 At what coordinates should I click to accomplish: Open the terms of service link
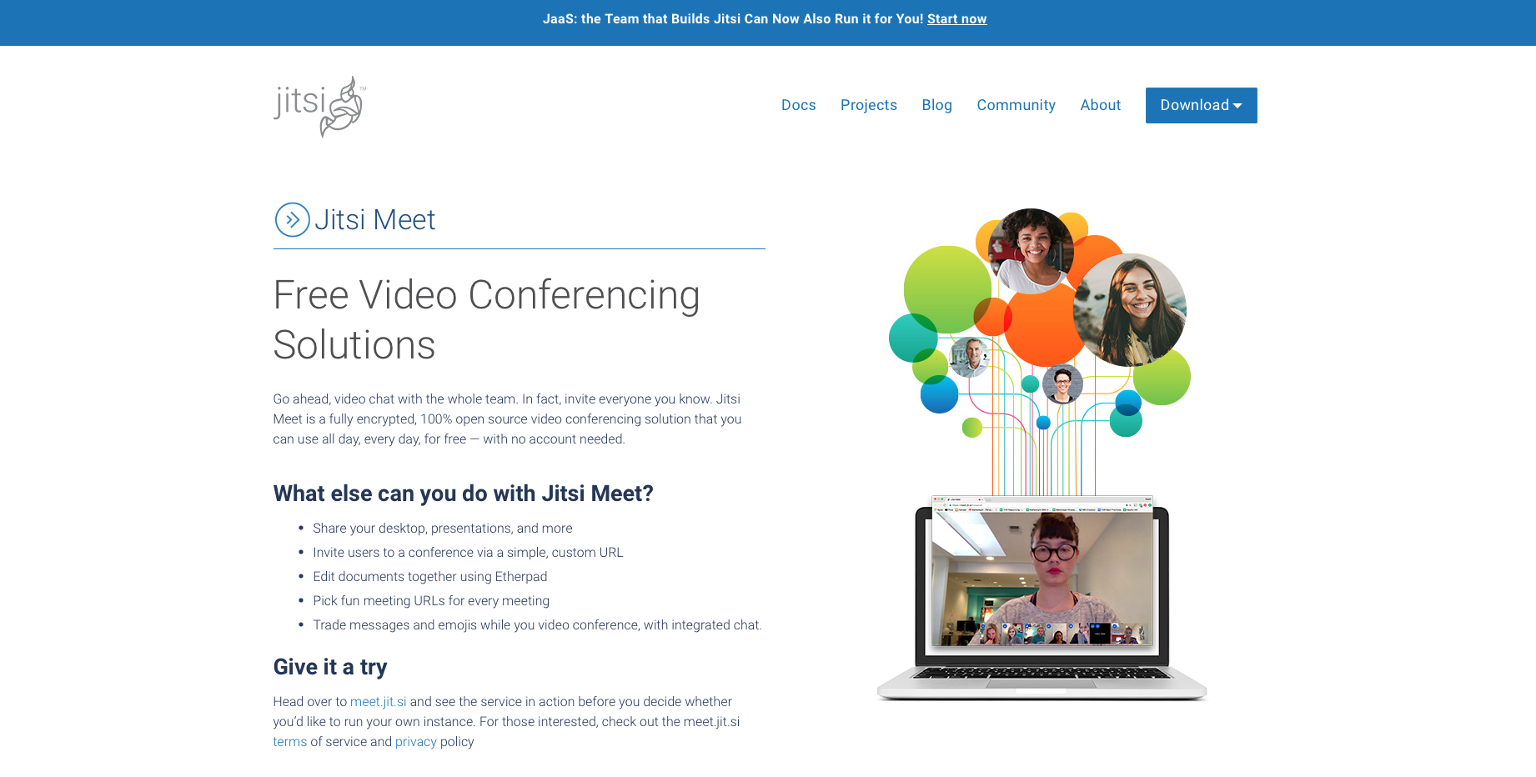[x=290, y=742]
